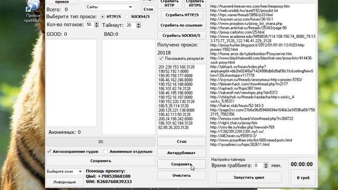Select proxy 190.152.220.130:3128
This screenshot has width=338, height=190.
coord(176,101)
